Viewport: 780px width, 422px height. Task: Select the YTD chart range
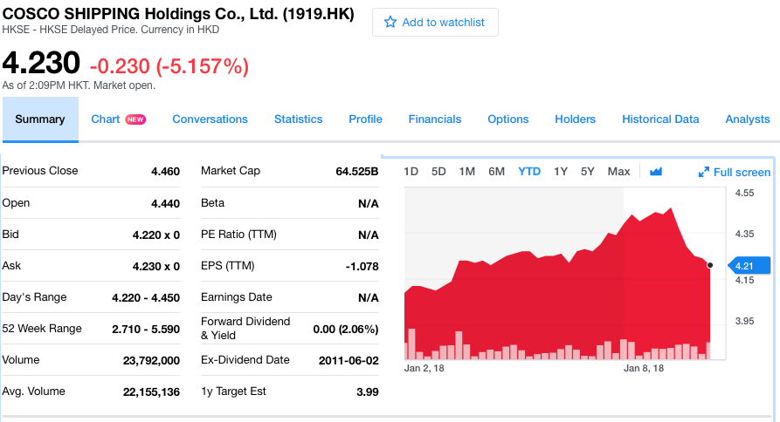529,172
